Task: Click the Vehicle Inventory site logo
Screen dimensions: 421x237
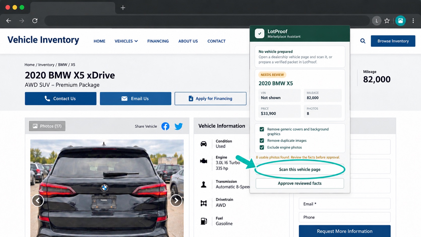Action: point(43,40)
